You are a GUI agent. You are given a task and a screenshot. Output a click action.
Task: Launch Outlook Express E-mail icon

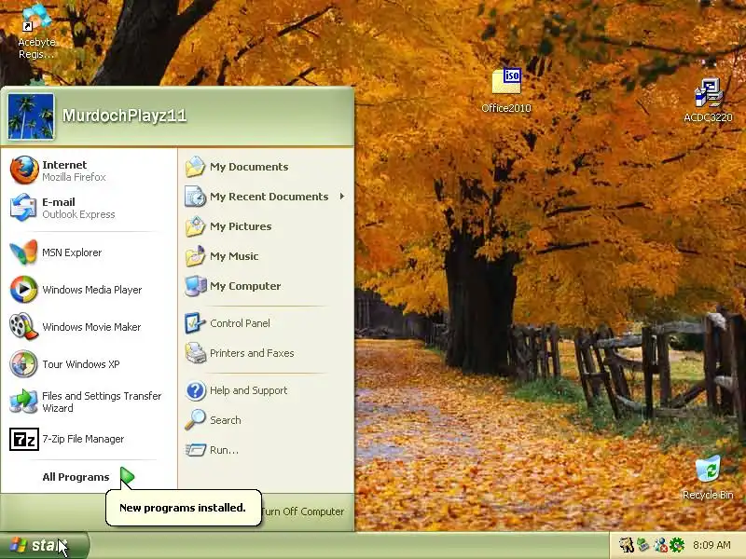click(x=23, y=208)
